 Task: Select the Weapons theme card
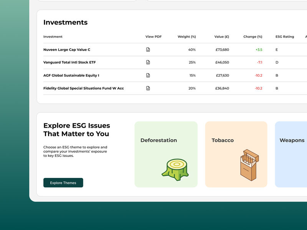point(291,154)
